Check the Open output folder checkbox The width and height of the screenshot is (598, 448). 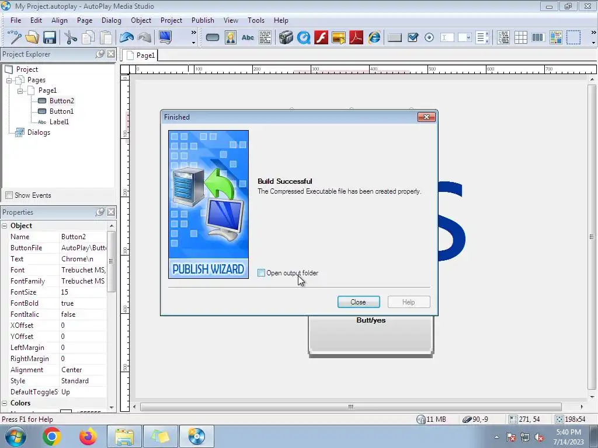[261, 273]
